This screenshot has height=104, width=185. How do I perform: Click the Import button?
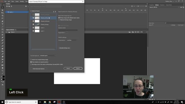point(78,68)
